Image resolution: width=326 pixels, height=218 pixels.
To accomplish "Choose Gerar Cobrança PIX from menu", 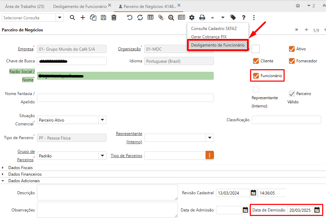I will 209,37.
